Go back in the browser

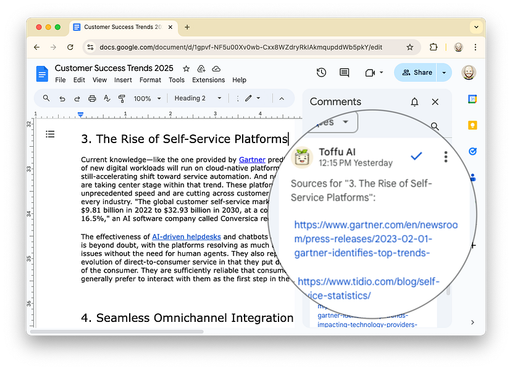(x=36, y=47)
